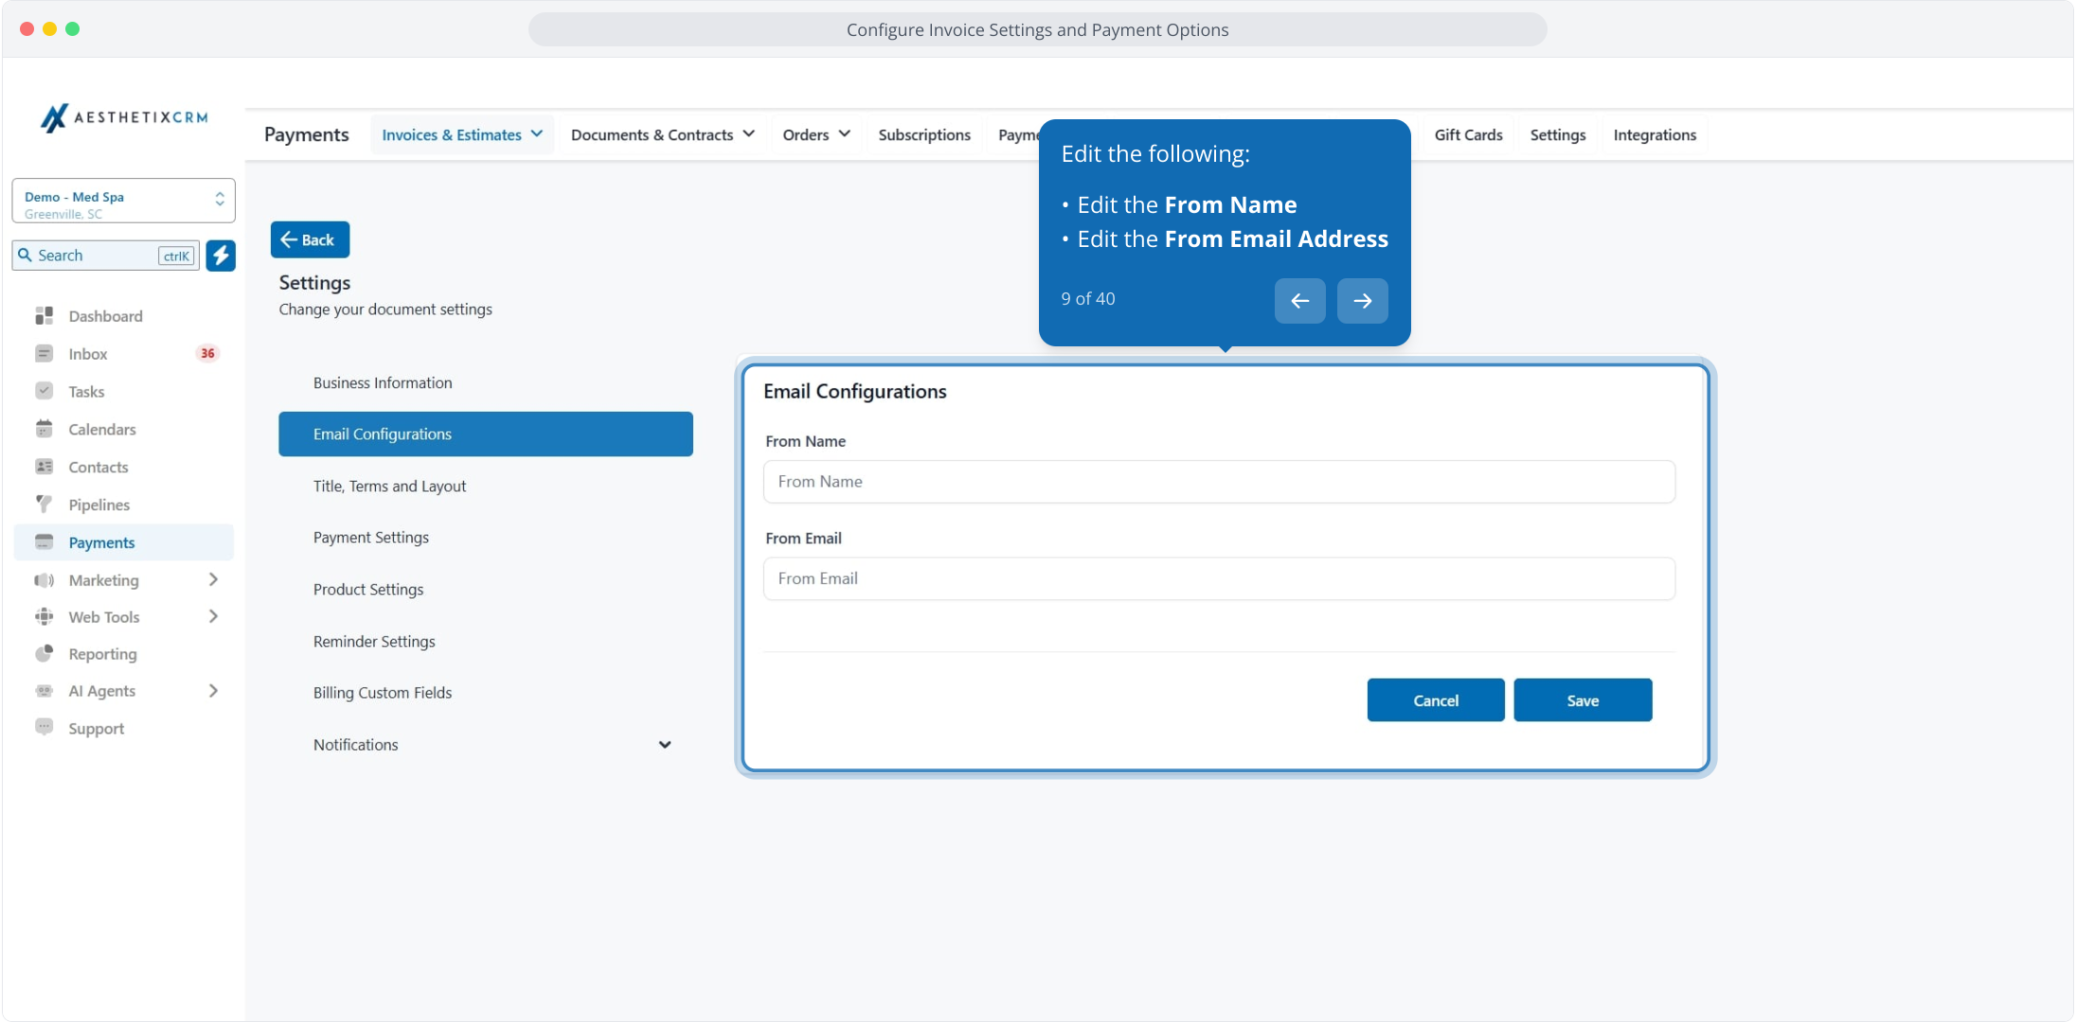
Task: Open the Orders dropdown menu
Action: [815, 135]
